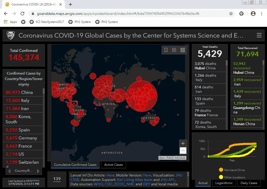This screenshot has width=267, height=189.
Task: Click the Johns Hopkins shield logo
Action: click(10, 35)
